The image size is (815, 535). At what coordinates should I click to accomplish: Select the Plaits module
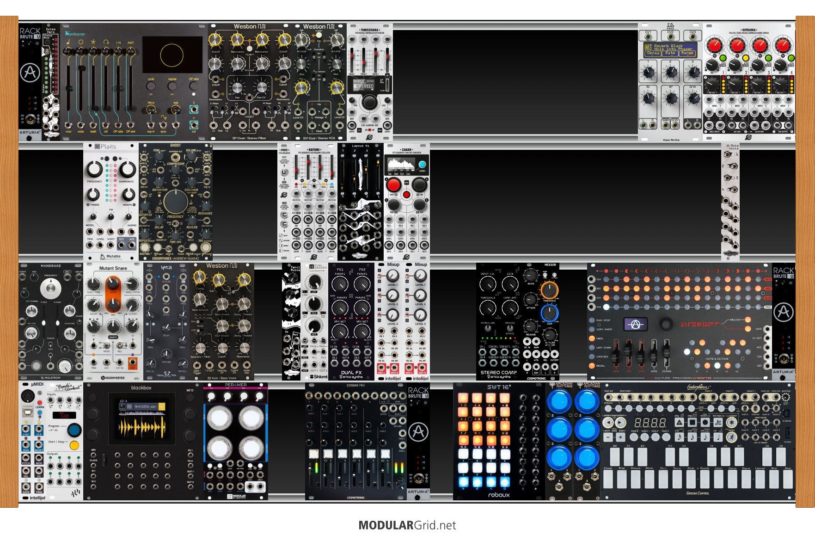coord(111,202)
